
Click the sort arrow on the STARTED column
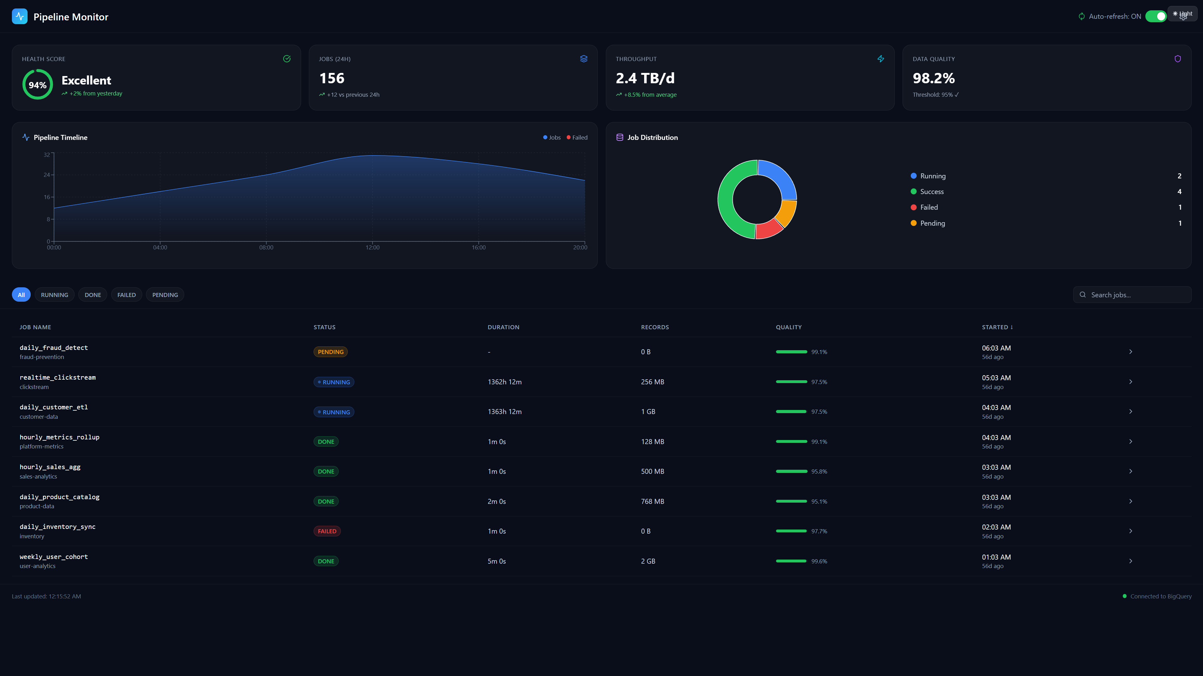(1012, 327)
